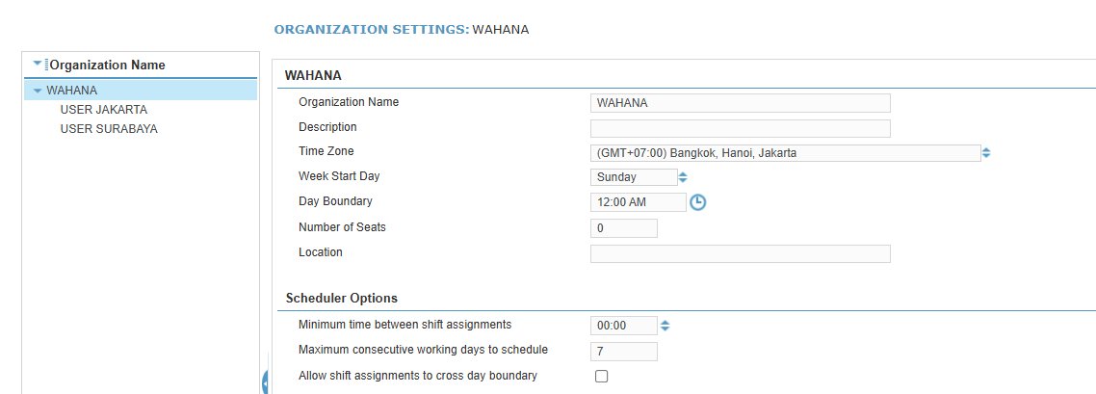The width and height of the screenshot is (1096, 394).
Task: Click the Week Start Day selector arrows
Action: [683, 177]
